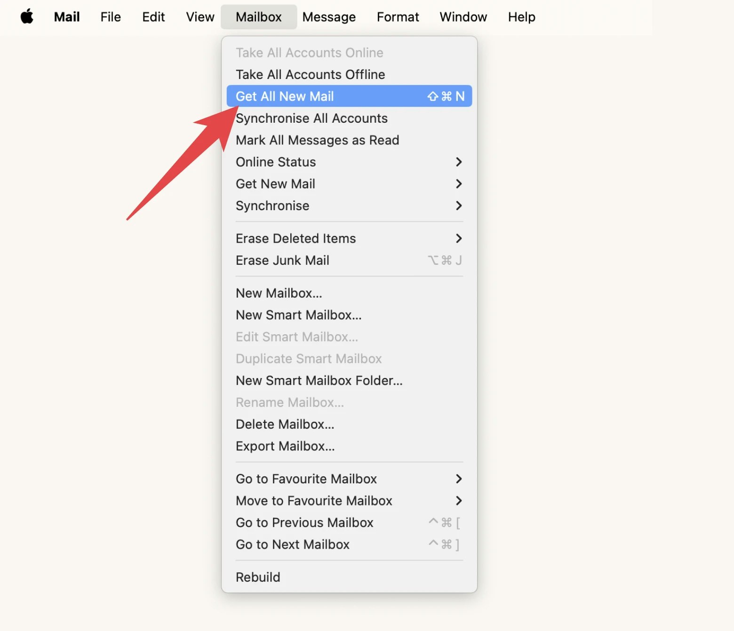Choose Erase Junk Mail
This screenshot has height=631, width=734.
tap(349, 260)
